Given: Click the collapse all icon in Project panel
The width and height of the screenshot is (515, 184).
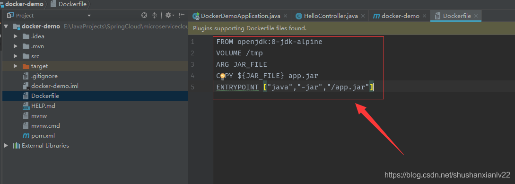Looking at the screenshot, I should (154, 15).
